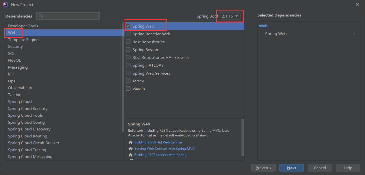Choose the NoSQL category
The image size is (365, 175).
point(64,60)
